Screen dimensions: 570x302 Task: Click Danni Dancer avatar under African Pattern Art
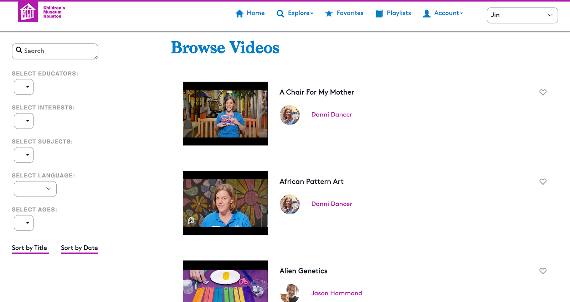(290, 204)
